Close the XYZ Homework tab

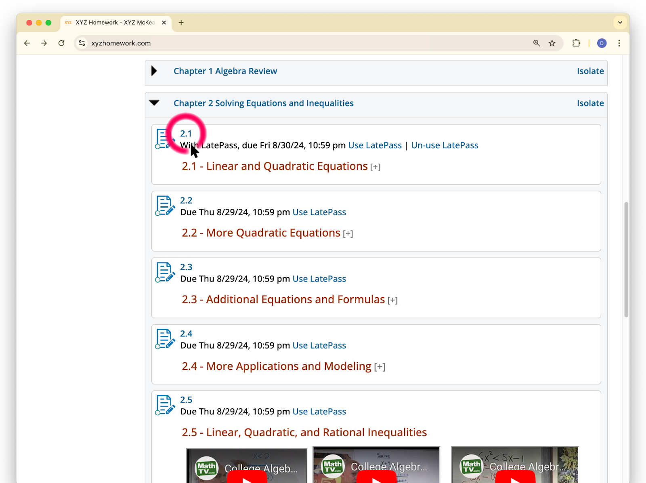click(164, 23)
